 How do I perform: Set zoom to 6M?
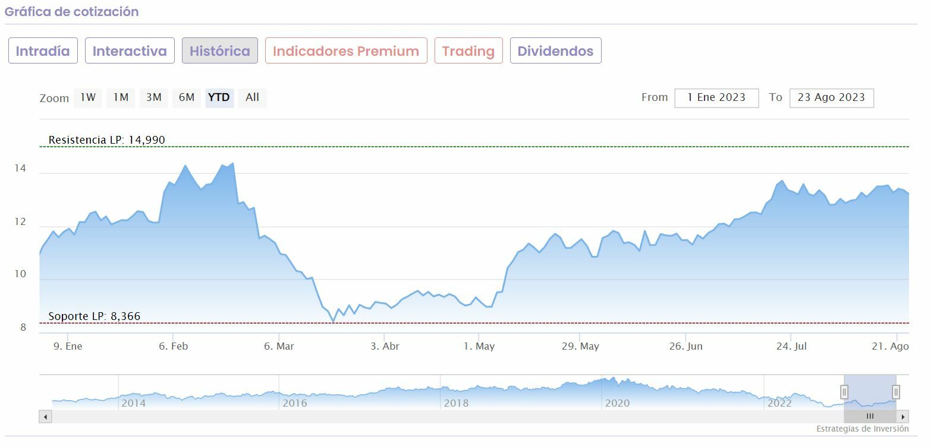pyautogui.click(x=187, y=97)
